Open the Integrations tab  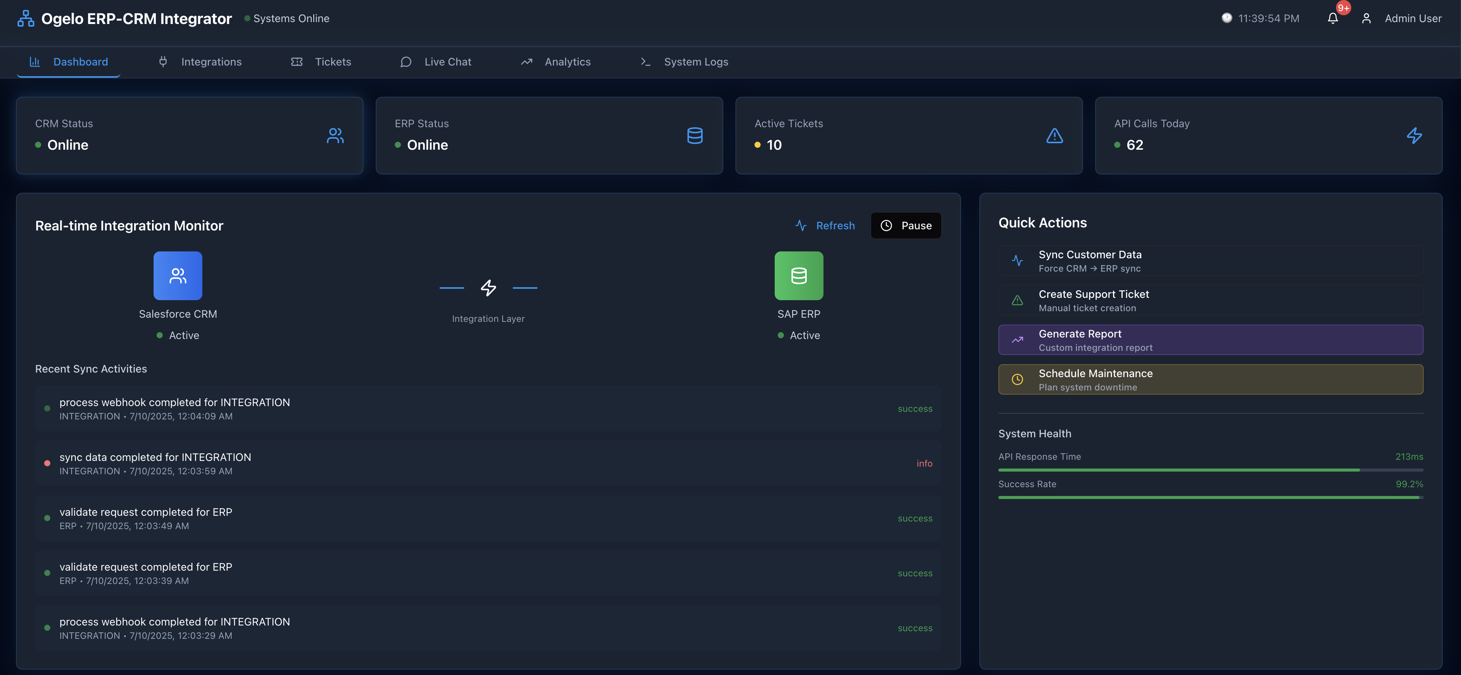(x=200, y=62)
